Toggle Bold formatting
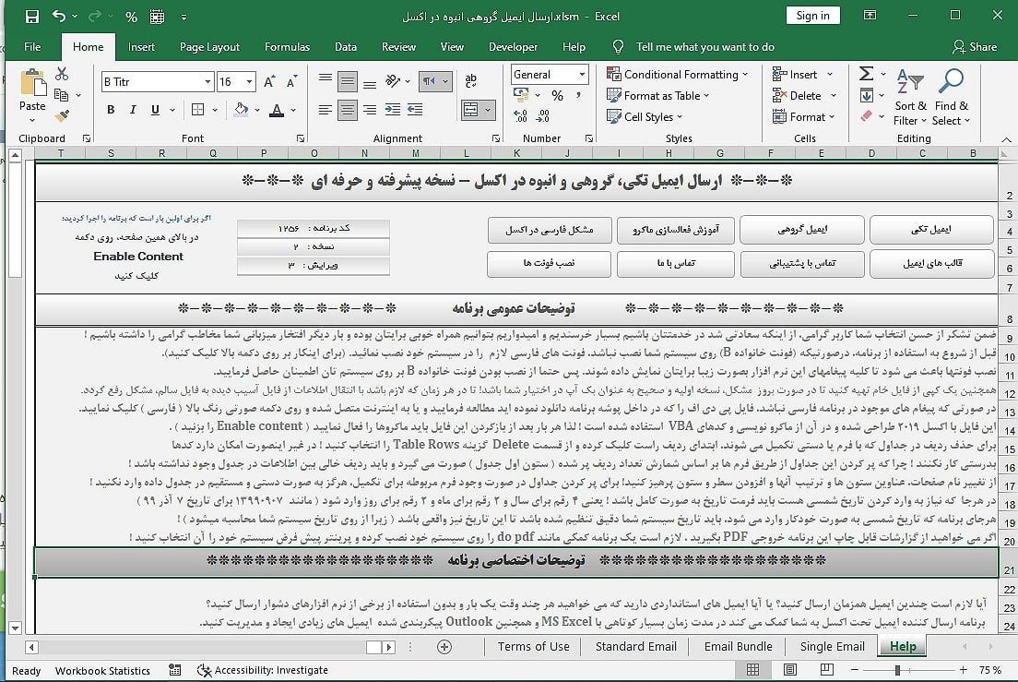 (111, 110)
